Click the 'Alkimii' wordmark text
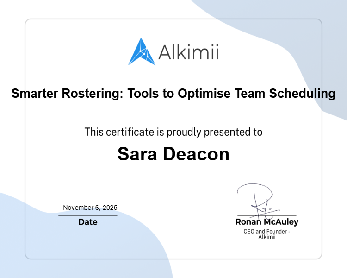Screen dimensions: 347x278 (189, 52)
